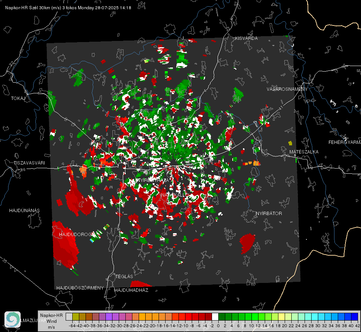Click road number 41 near Vásárosnamény
The height and width of the screenshot is (332, 361).
pyautogui.click(x=281, y=108)
